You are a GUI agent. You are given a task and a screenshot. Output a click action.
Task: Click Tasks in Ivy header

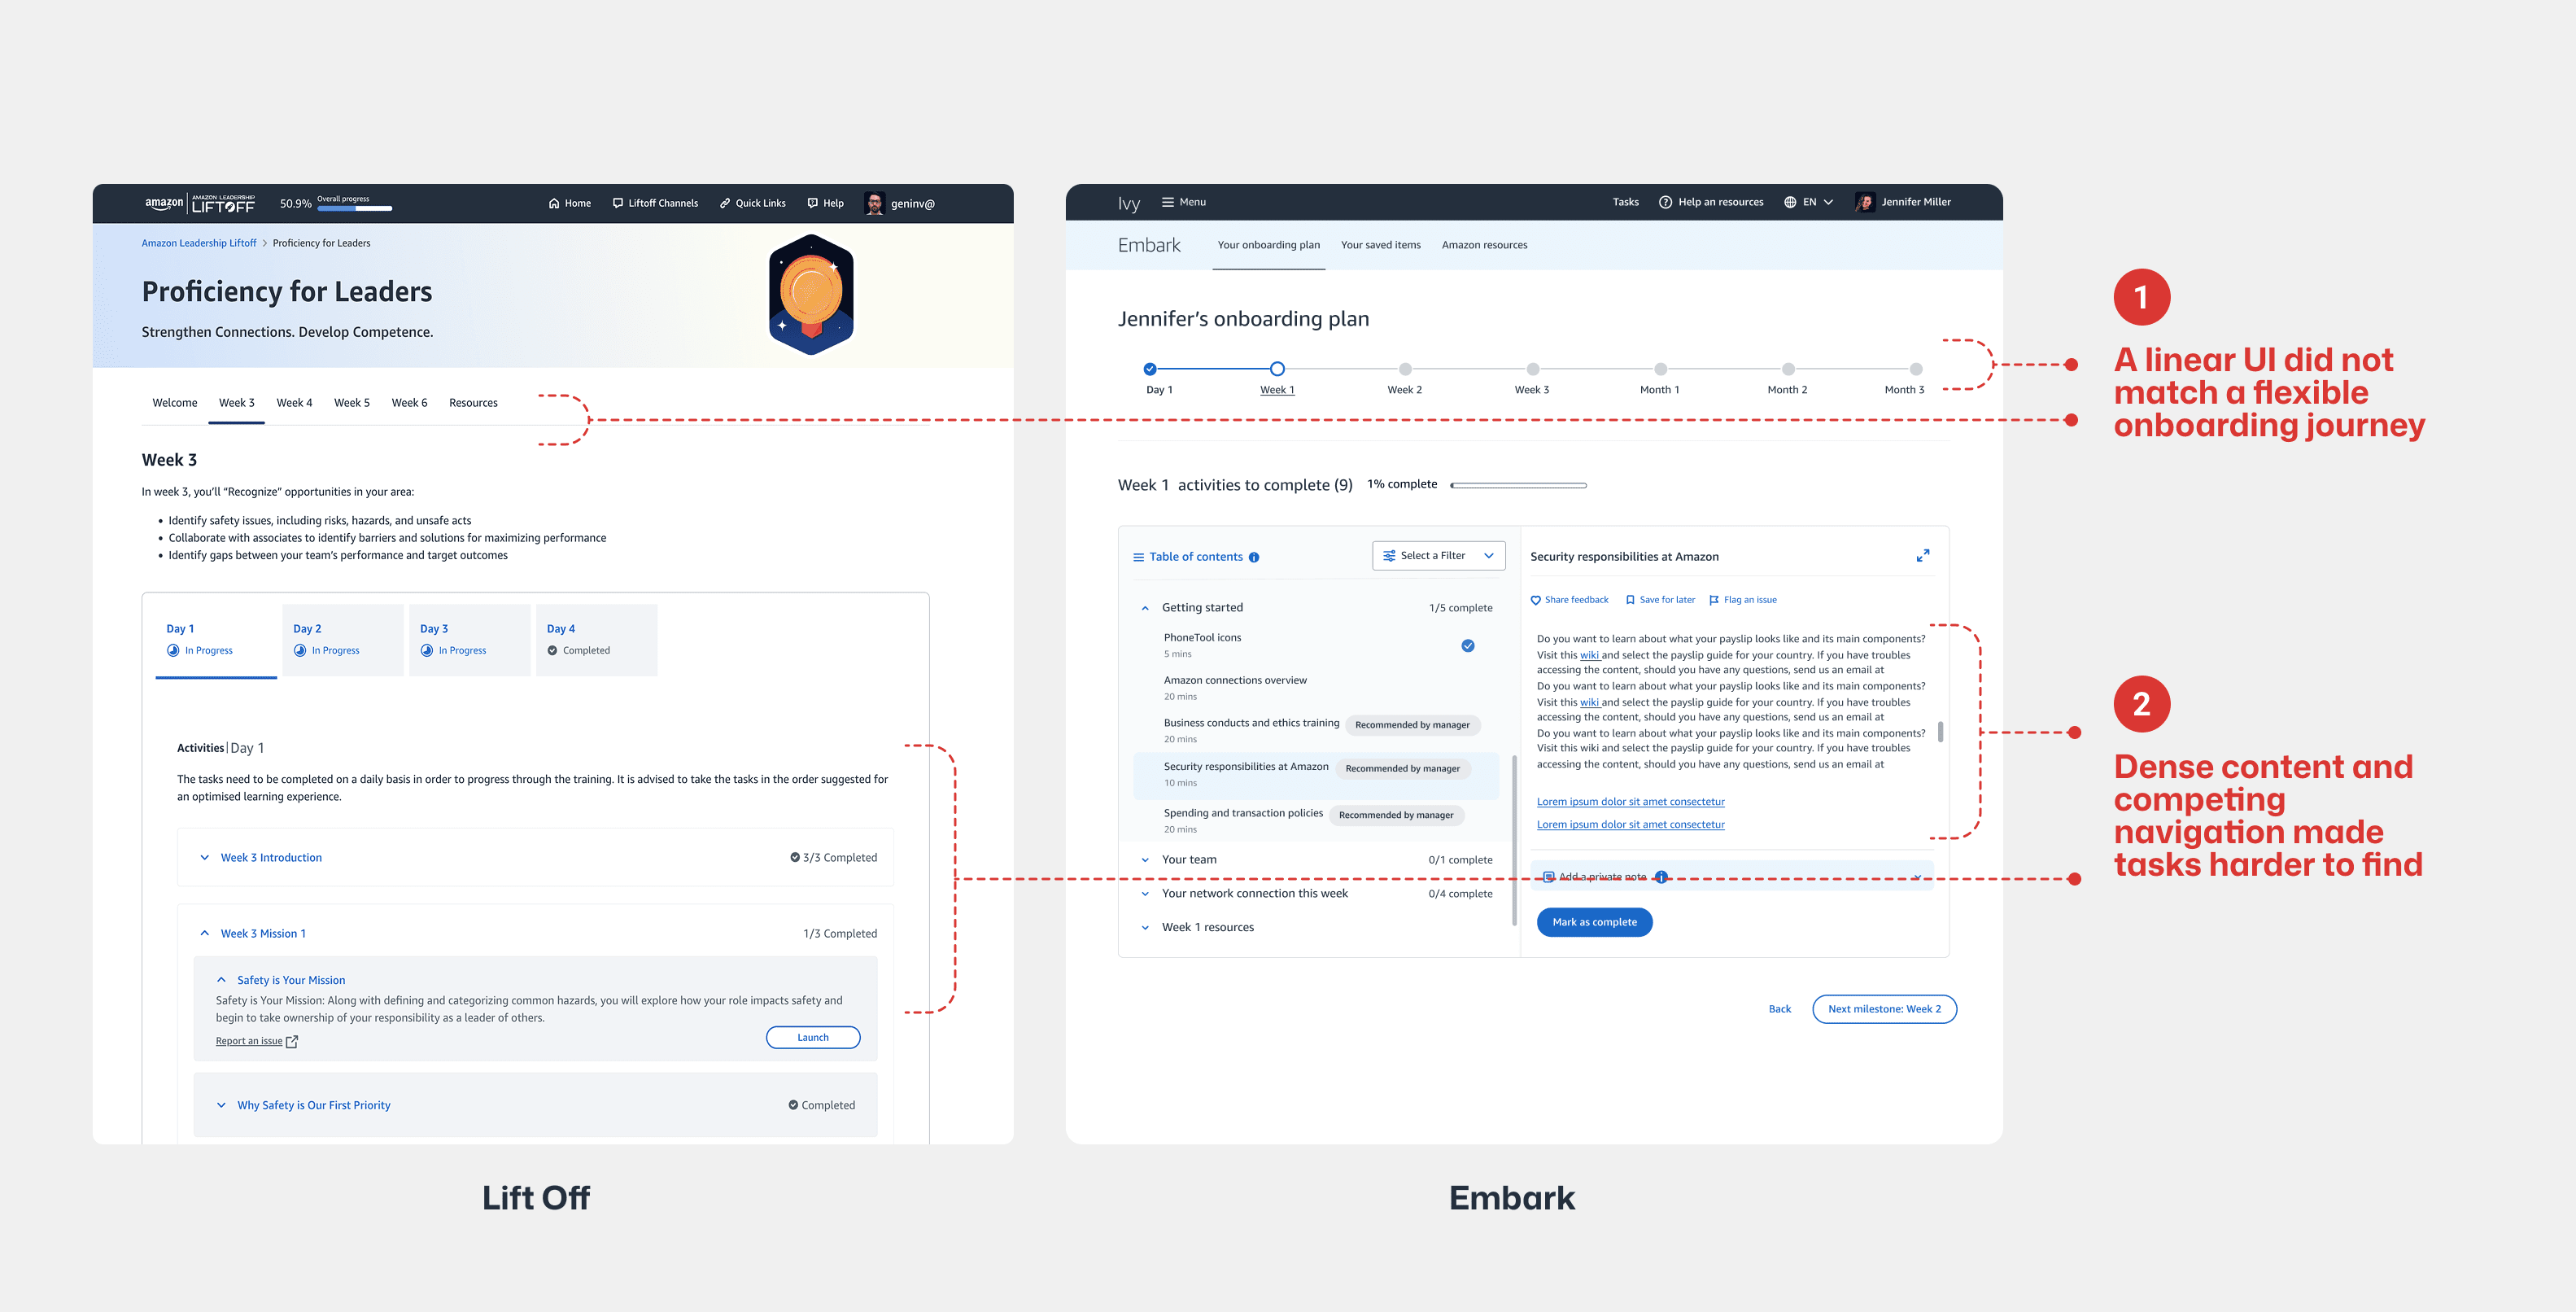click(x=1625, y=202)
